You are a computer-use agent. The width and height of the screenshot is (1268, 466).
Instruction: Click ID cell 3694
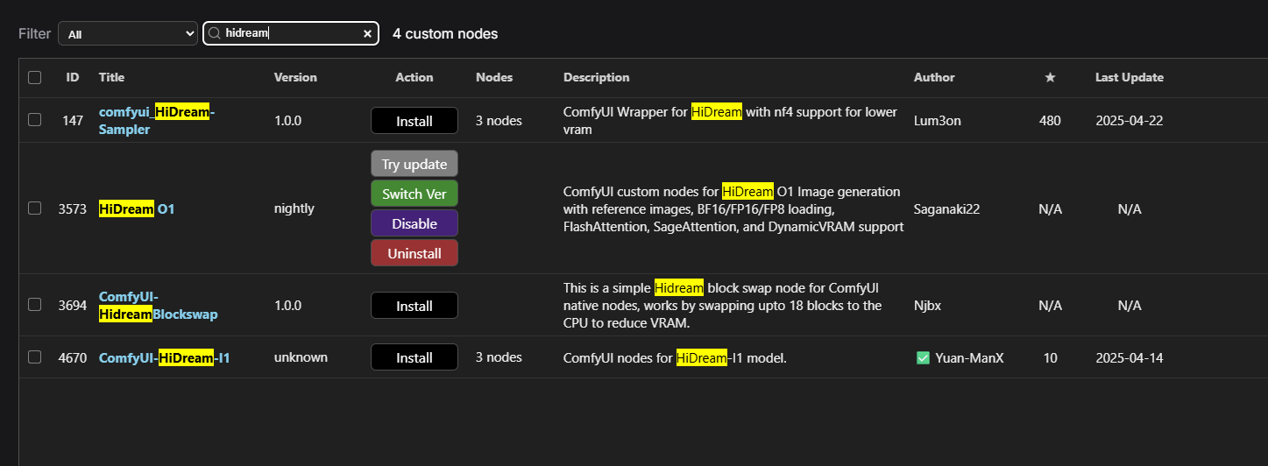(73, 306)
